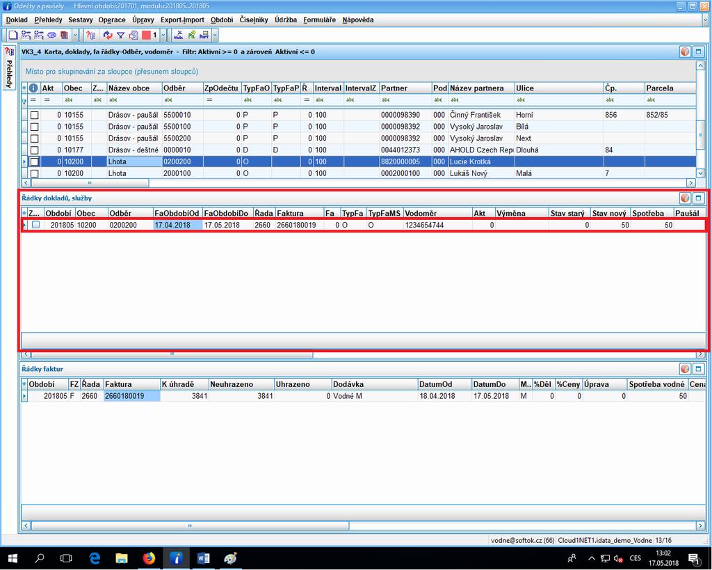Open Windows action center notifications
This screenshot has height=570, width=712.
[x=693, y=558]
